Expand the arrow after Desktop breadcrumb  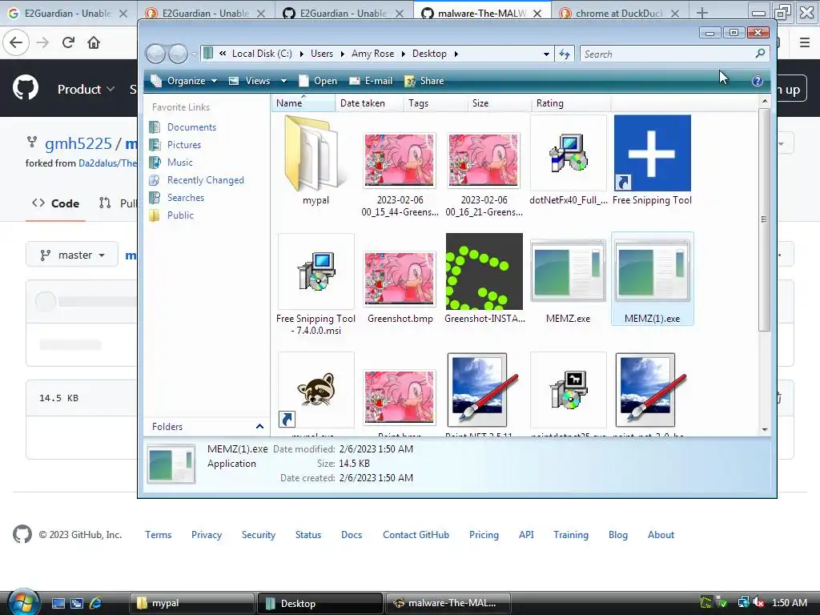pyautogui.click(x=456, y=54)
